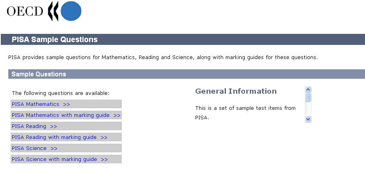The width and height of the screenshot is (365, 174).
Task: Click the blue circle logo graphic
Action: (71, 11)
